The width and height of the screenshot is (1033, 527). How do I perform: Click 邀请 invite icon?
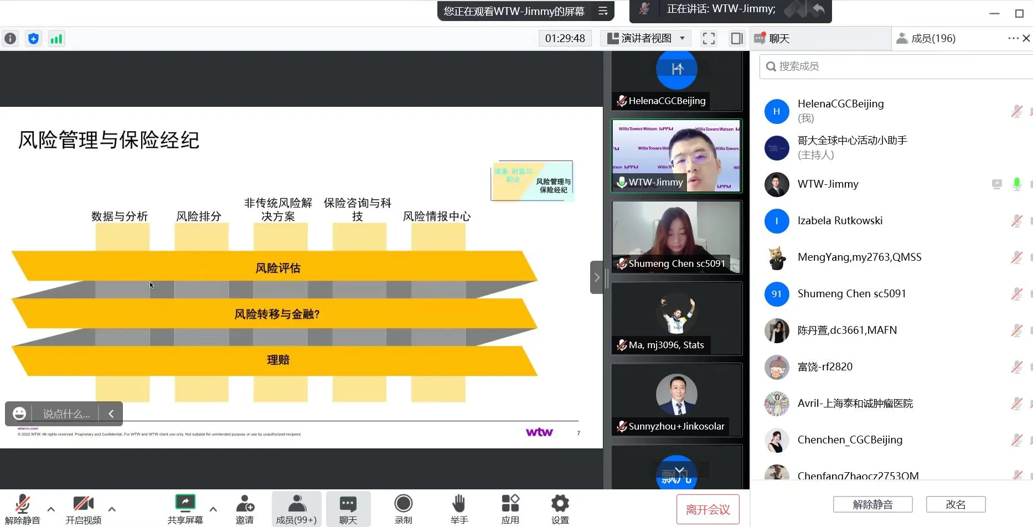point(245,509)
